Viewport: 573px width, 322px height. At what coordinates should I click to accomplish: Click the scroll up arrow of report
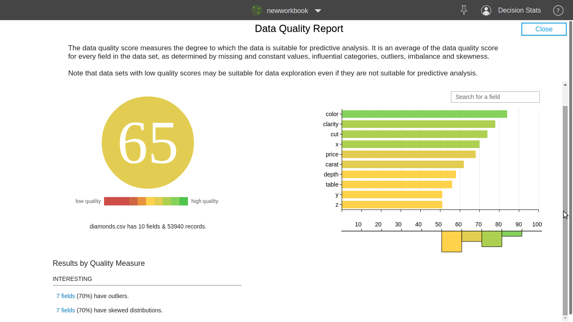[565, 85]
